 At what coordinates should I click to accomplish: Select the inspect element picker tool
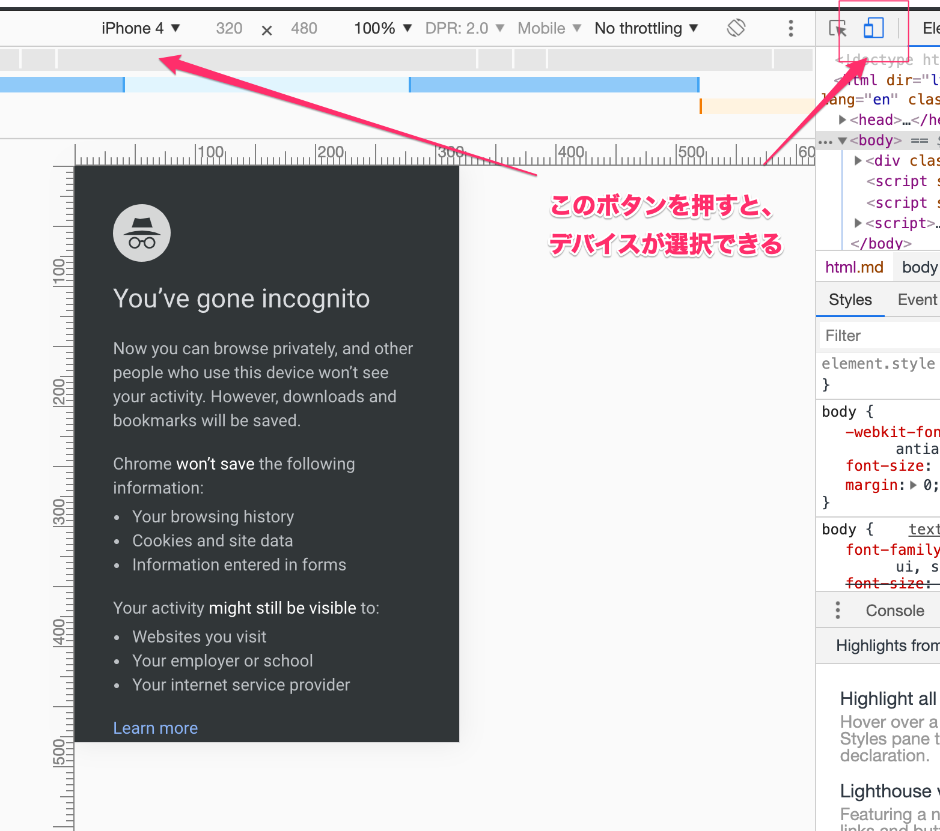840,28
